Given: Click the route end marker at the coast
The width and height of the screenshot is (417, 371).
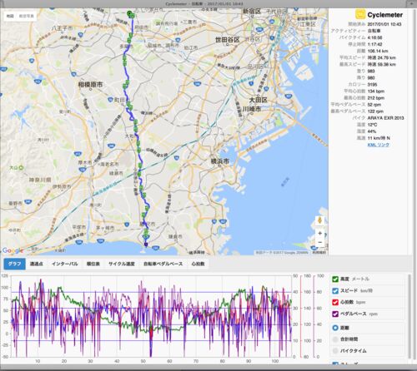Looking at the screenshot, I should click(145, 245).
